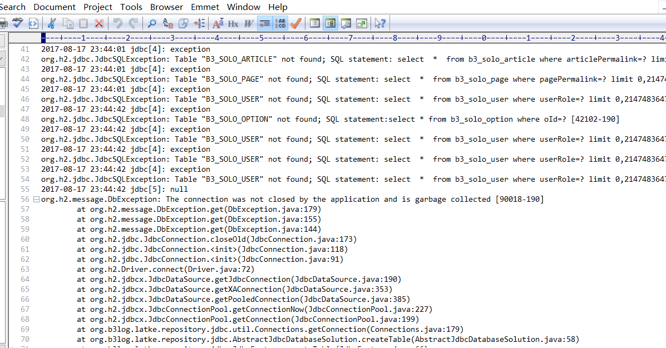Click the full screen toolbar icon

tap(362, 23)
